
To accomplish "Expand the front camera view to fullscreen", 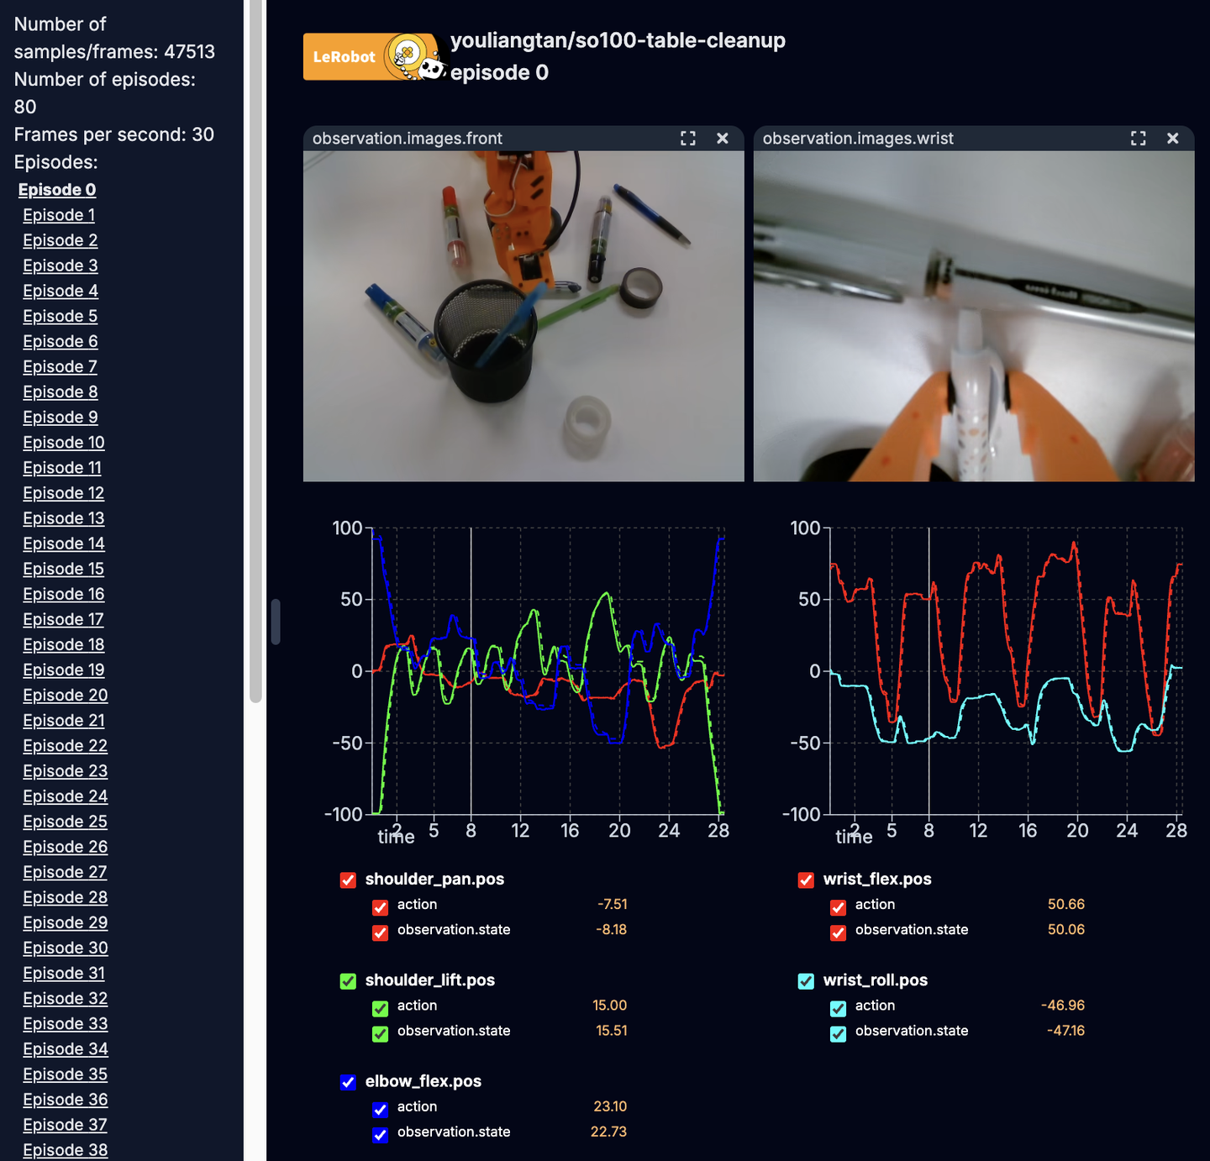I will (x=687, y=138).
